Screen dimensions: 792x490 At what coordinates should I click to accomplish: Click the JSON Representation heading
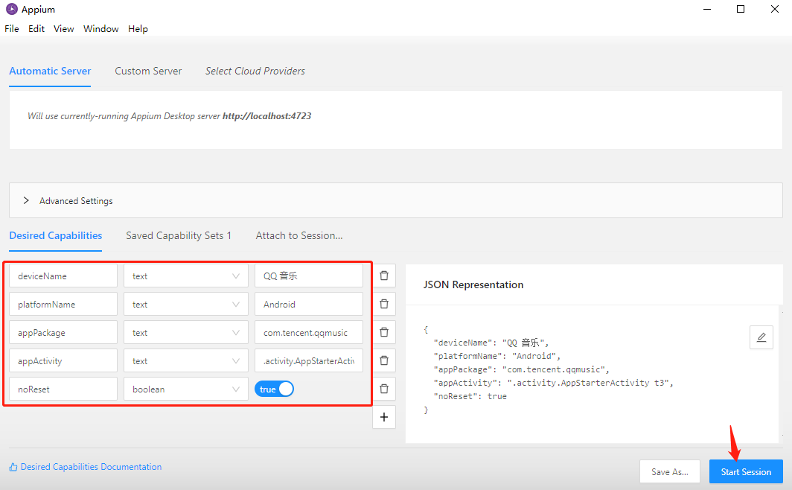click(473, 285)
